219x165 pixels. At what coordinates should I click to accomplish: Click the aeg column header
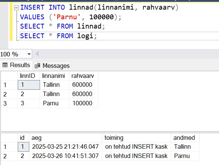click(66, 138)
